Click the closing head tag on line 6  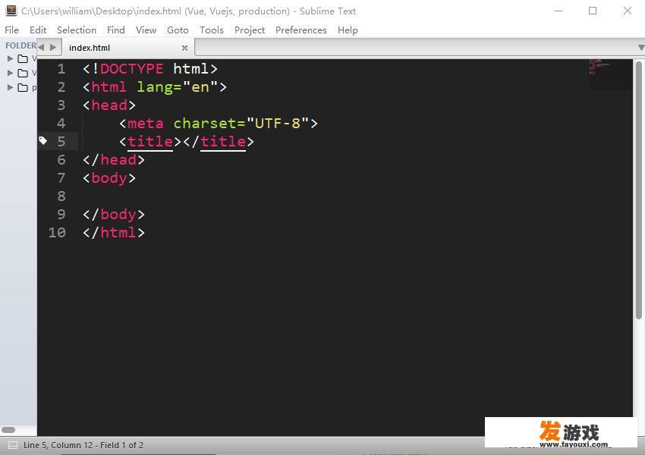tap(114, 159)
